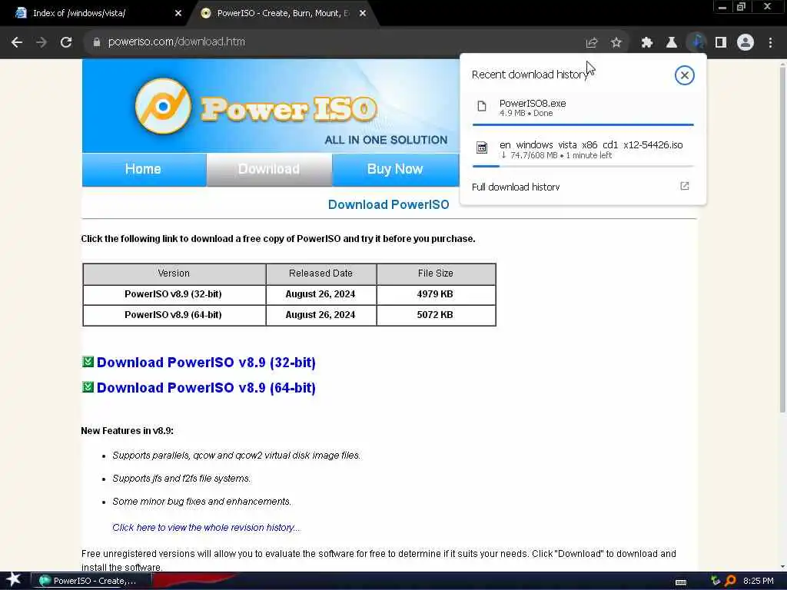Close the Recent download history popup
Image resolution: width=787 pixels, height=590 pixels.
684,75
